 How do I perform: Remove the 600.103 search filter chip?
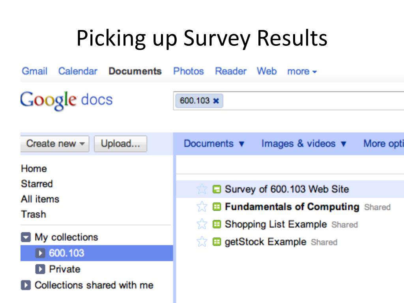click(216, 101)
